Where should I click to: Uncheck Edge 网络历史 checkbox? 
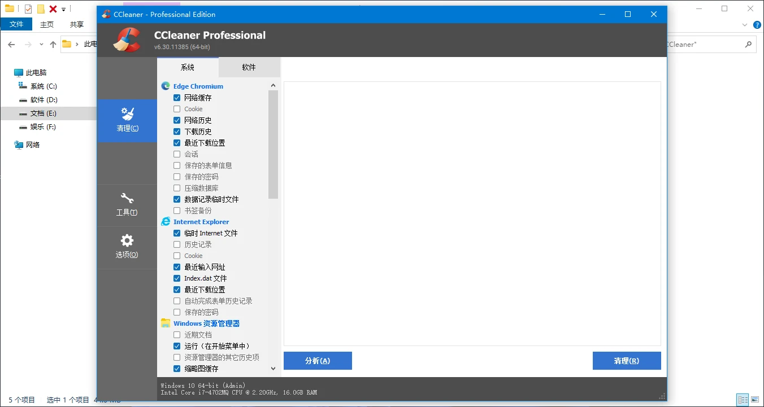tap(177, 120)
